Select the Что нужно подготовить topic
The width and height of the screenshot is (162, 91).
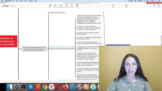tap(34, 49)
